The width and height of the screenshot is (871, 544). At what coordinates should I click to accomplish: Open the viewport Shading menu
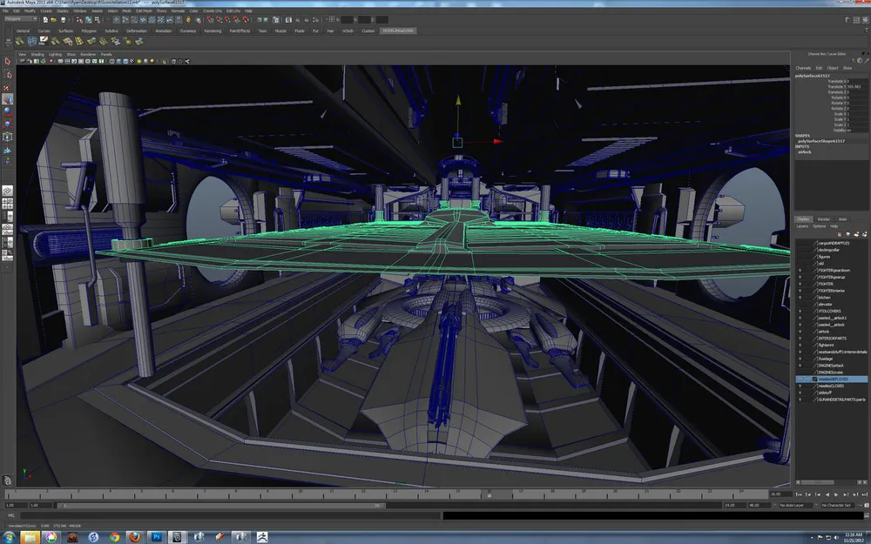tap(37, 54)
